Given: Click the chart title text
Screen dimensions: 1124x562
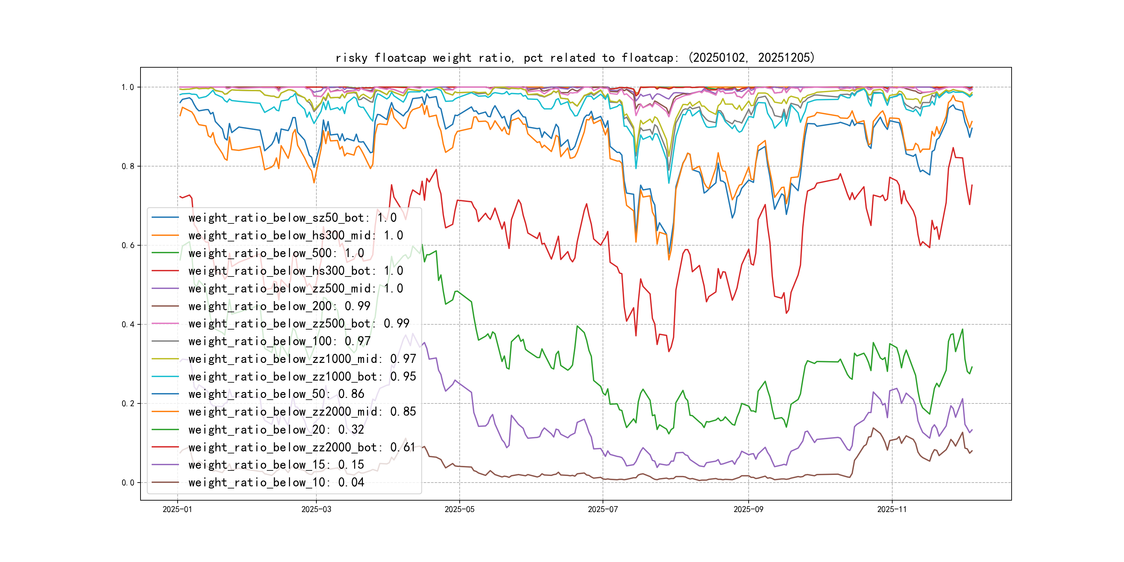Looking at the screenshot, I should (574, 58).
